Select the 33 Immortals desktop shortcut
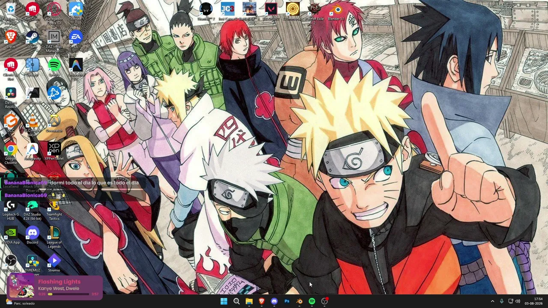 (x=293, y=12)
